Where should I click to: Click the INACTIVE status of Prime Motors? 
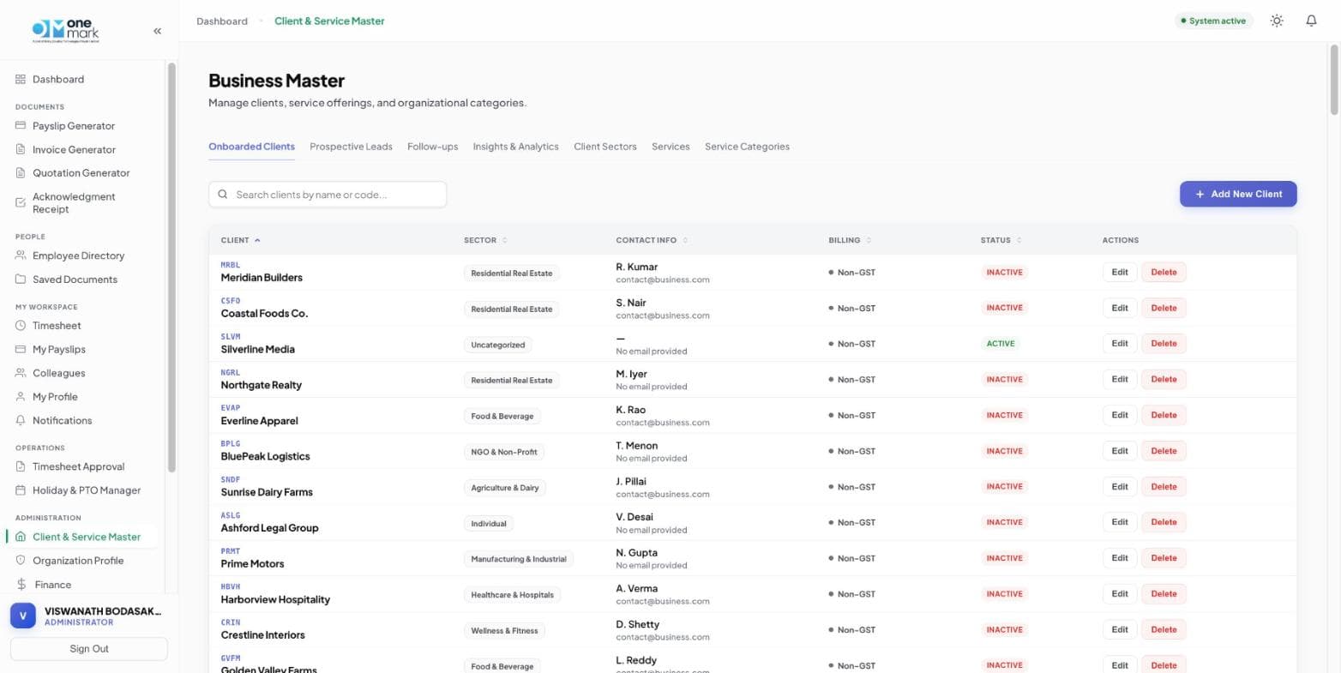pyautogui.click(x=1004, y=558)
